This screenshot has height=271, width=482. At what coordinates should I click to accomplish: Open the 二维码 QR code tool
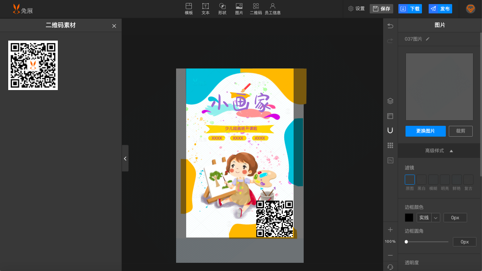point(256,9)
